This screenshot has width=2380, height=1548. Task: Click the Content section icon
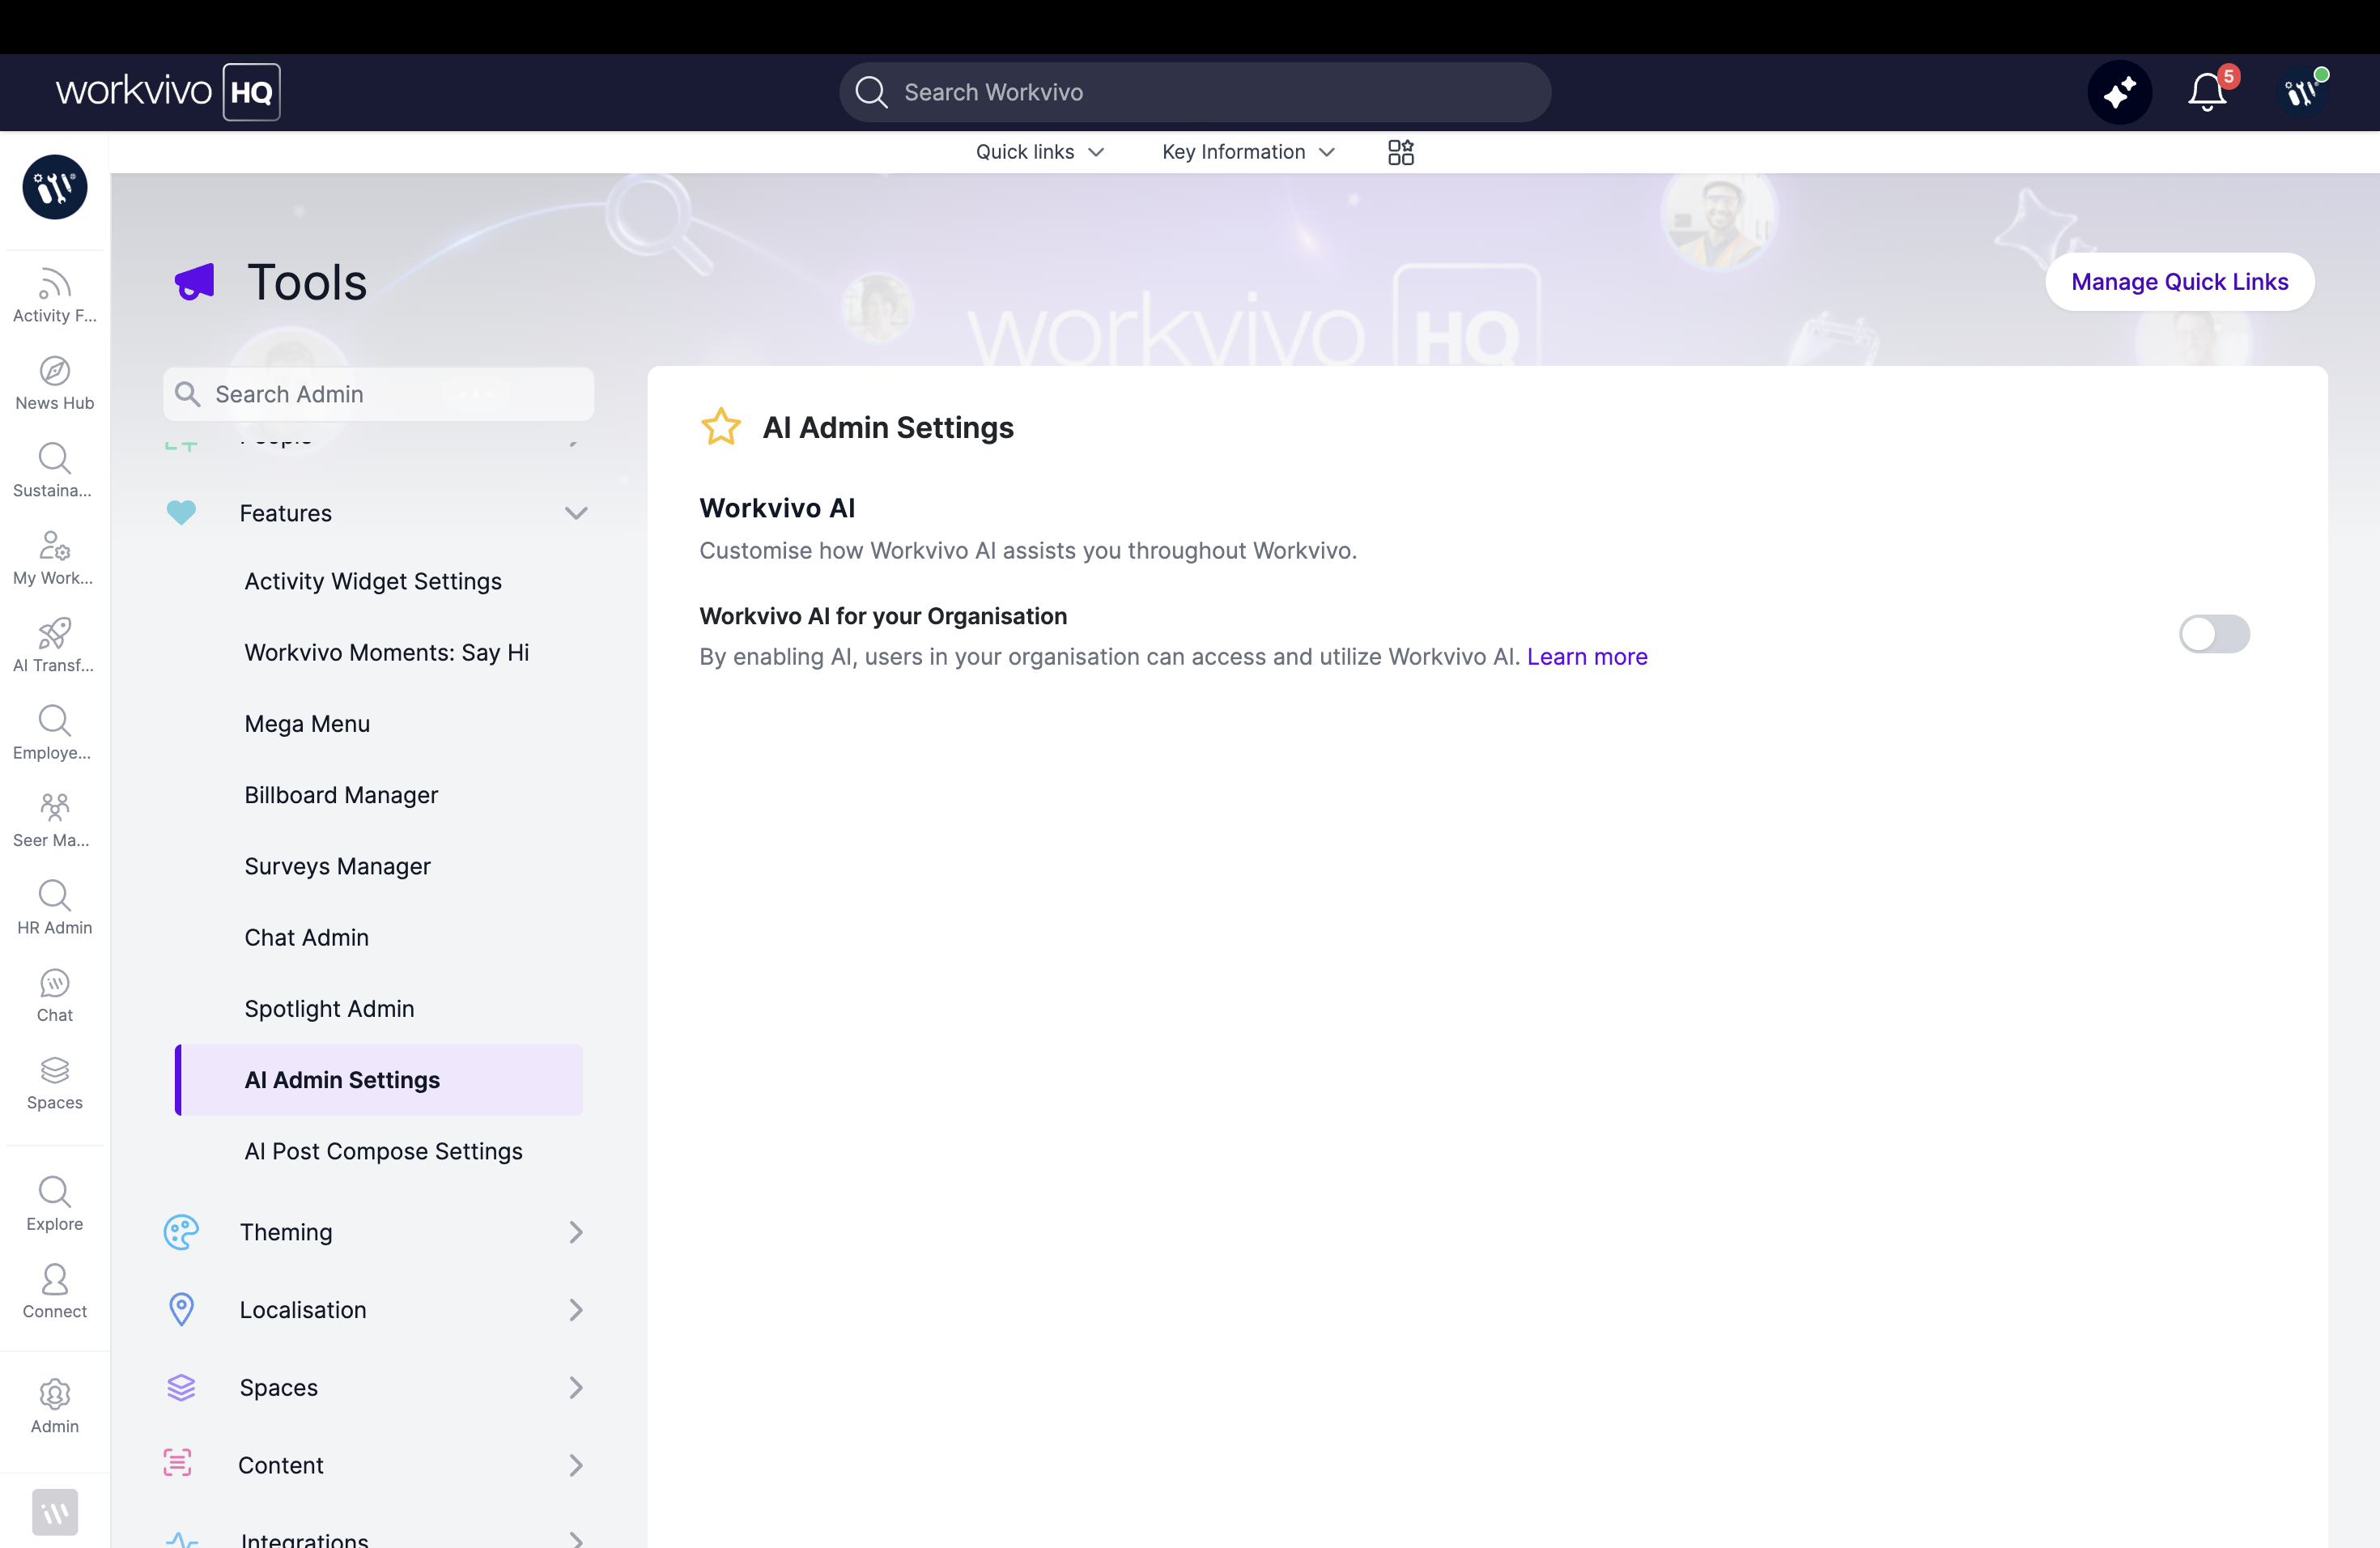click(178, 1463)
